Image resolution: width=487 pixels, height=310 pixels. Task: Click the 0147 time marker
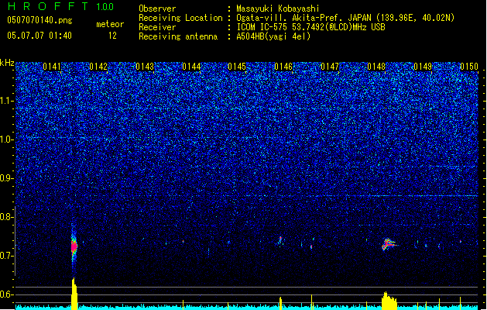tap(330, 67)
